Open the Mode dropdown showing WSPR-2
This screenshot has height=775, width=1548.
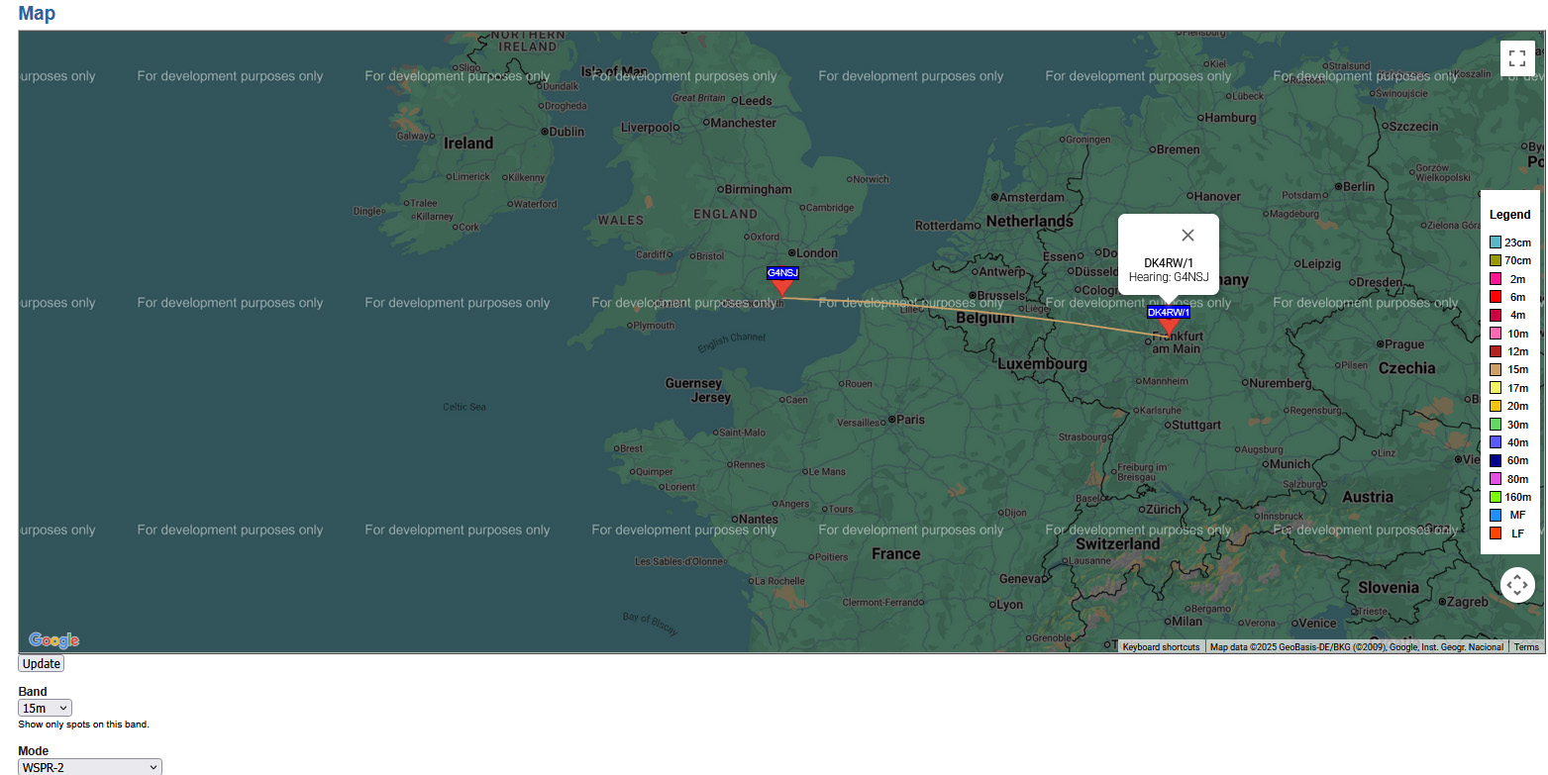tap(90, 767)
